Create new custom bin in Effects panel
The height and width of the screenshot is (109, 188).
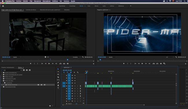coord(50,106)
